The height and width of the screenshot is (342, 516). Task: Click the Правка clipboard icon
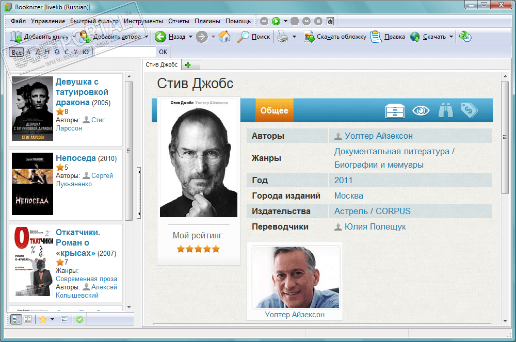376,37
